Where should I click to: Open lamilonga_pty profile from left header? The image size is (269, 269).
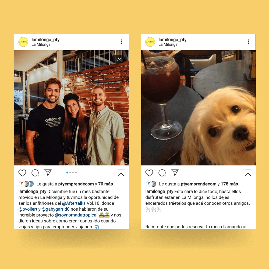(45, 40)
